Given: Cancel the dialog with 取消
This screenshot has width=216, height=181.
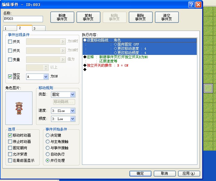Looking at the screenshot, I should [x=165, y=173].
